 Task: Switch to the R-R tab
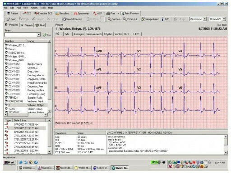[126, 34]
